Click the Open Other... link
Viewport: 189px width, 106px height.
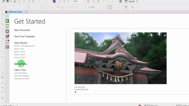click(x=21, y=64)
